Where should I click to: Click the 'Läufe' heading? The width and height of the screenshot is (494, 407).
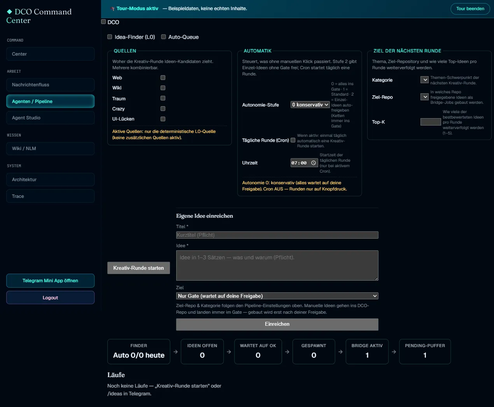(116, 375)
